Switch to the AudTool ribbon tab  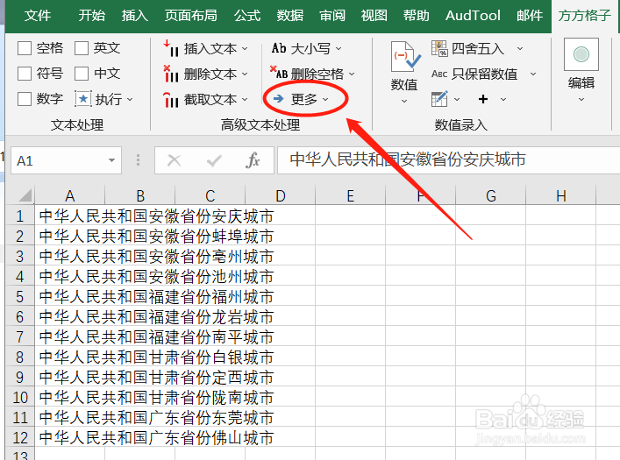click(x=473, y=16)
